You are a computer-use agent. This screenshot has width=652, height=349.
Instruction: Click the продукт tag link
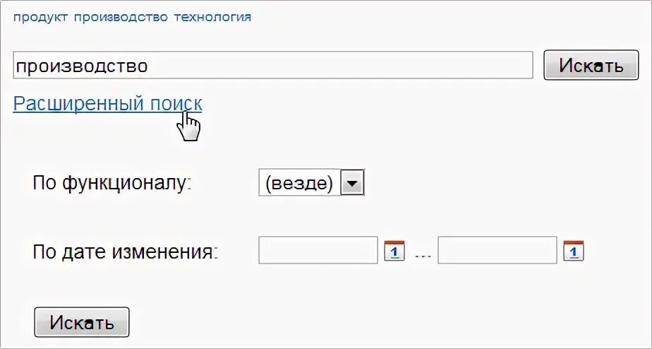[x=40, y=18]
